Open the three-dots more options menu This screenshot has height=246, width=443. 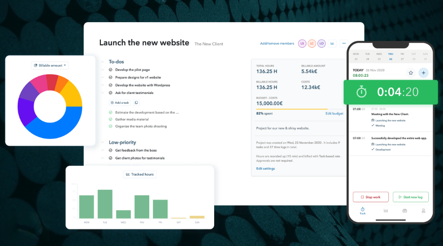pyautogui.click(x=344, y=43)
